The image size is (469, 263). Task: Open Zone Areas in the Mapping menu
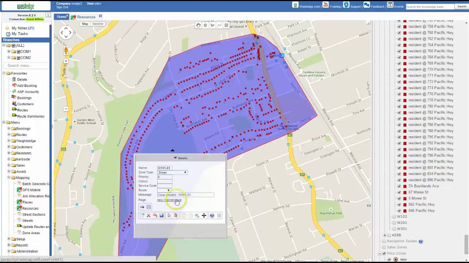[31, 233]
